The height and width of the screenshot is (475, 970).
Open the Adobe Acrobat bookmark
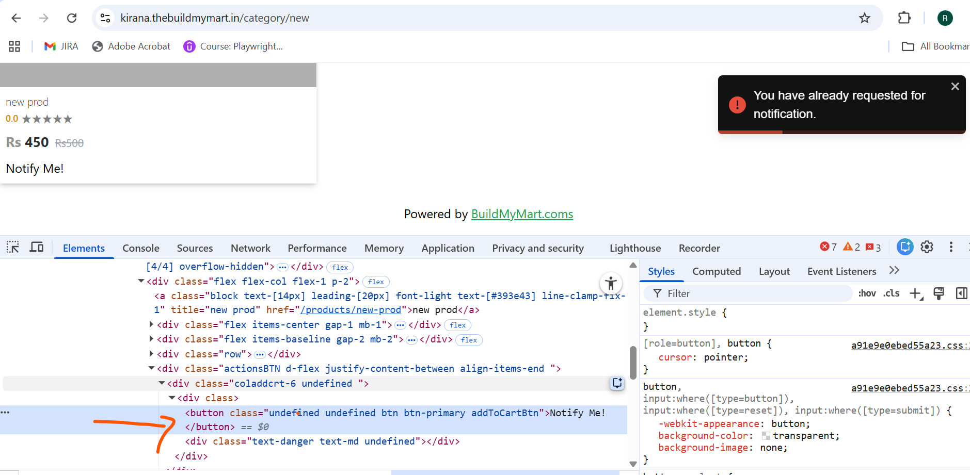pyautogui.click(x=131, y=46)
